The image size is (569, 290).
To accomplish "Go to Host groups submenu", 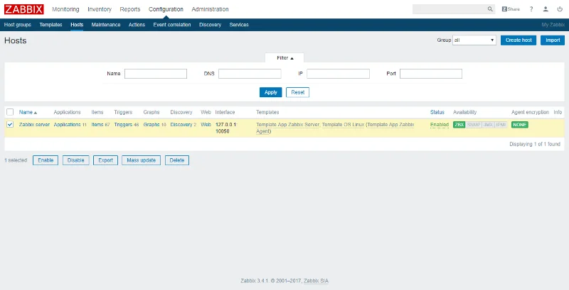I will pos(17,25).
